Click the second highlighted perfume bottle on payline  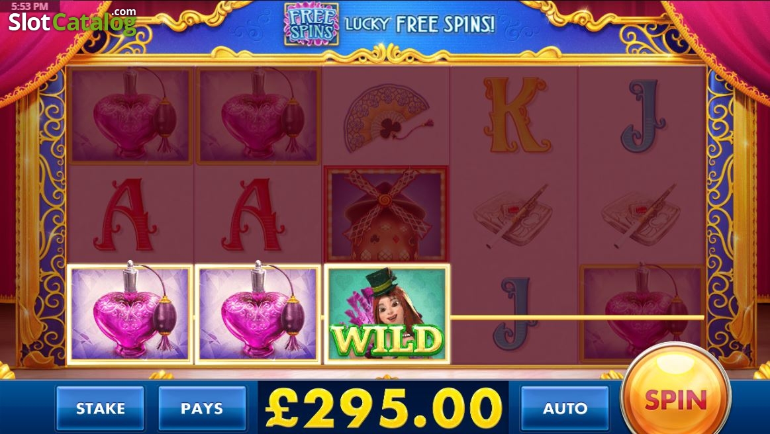258,314
